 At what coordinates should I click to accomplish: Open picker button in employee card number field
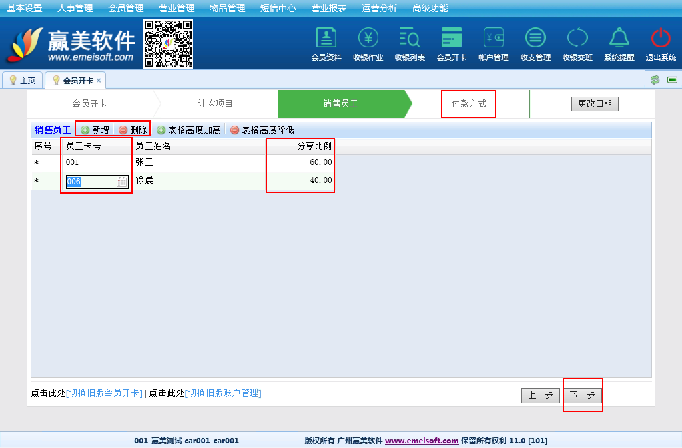(x=122, y=182)
